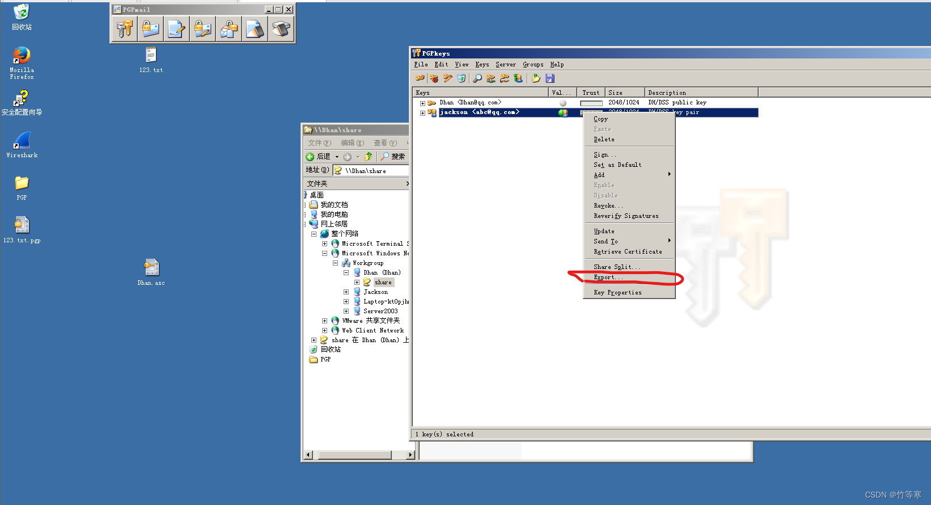Expand the jackson key entry in PGPkeys
The height and width of the screenshot is (505, 931).
point(422,113)
